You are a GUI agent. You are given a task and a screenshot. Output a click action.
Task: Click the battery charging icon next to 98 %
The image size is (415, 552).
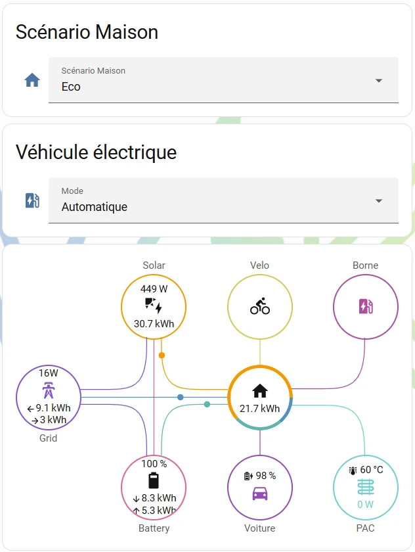[x=248, y=476]
